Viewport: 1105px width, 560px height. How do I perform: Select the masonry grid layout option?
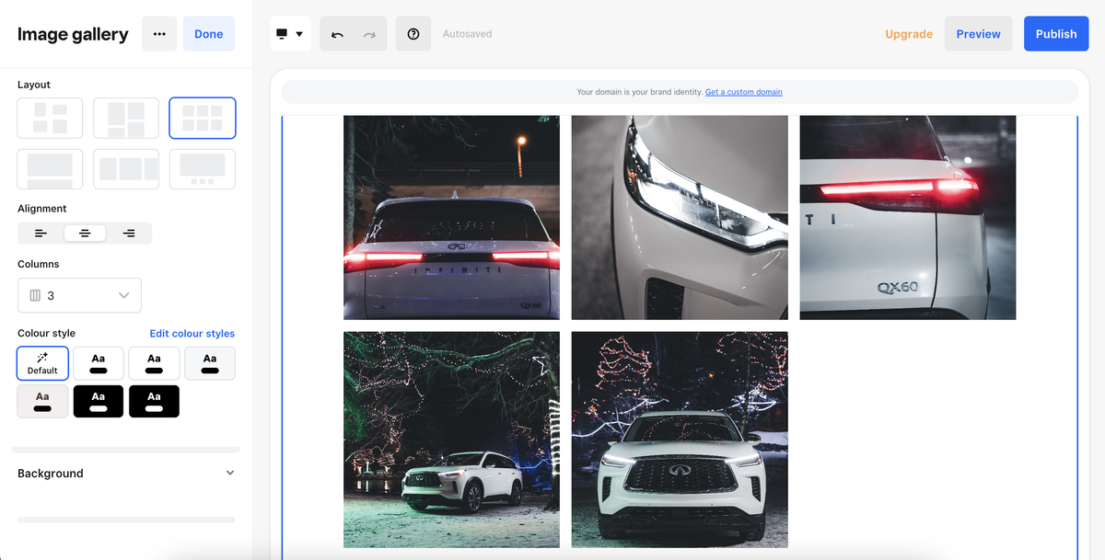[x=126, y=118]
